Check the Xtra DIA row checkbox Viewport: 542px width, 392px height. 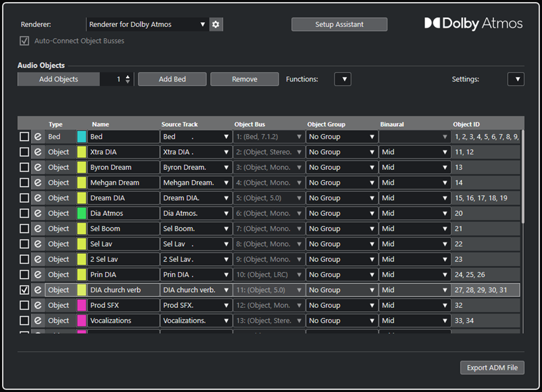point(24,152)
